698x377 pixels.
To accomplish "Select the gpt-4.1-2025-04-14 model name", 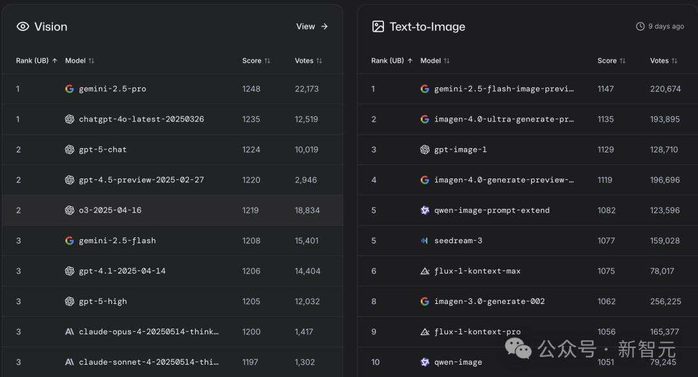I will pyautogui.click(x=122, y=271).
